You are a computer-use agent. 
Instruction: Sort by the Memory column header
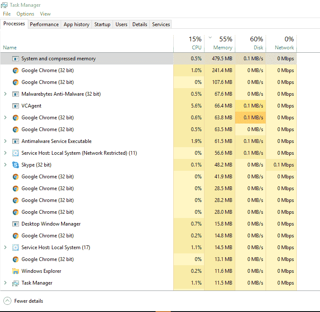click(x=220, y=44)
